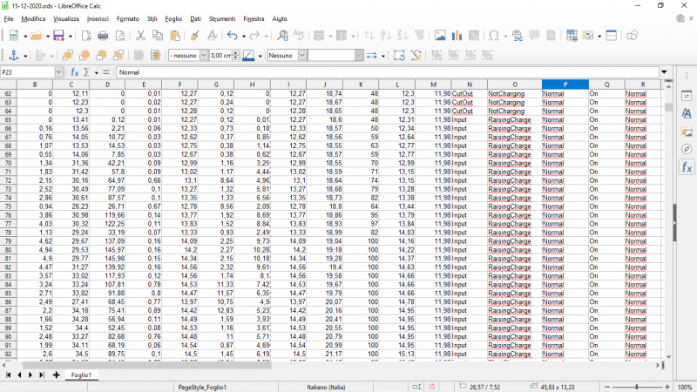The image size is (697, 392).
Task: Toggle the sidebar Navigator compass panel
Action: click(686, 149)
